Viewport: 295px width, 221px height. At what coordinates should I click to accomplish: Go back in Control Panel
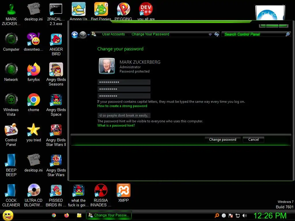(x=75, y=35)
